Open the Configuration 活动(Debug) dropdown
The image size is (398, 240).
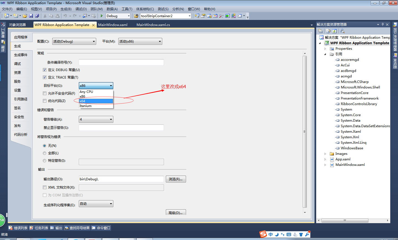pos(74,41)
